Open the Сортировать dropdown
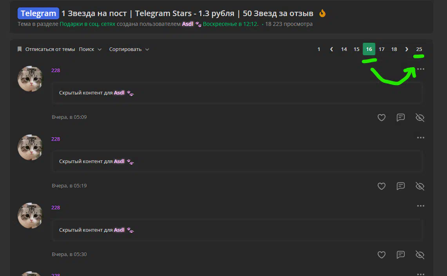 point(129,49)
